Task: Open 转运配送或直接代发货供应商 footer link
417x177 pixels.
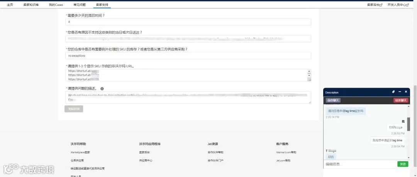Action: tap(88, 169)
